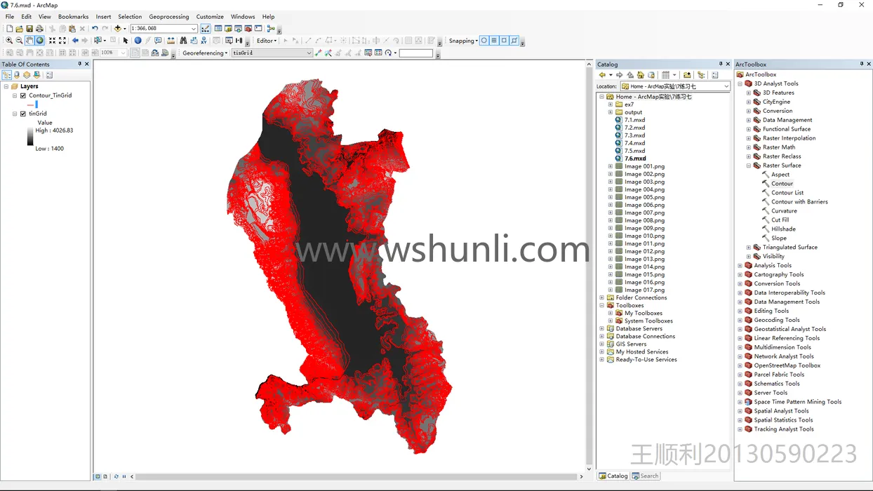Open the File menu
Screen dimensions: 873x491
tap(10, 17)
